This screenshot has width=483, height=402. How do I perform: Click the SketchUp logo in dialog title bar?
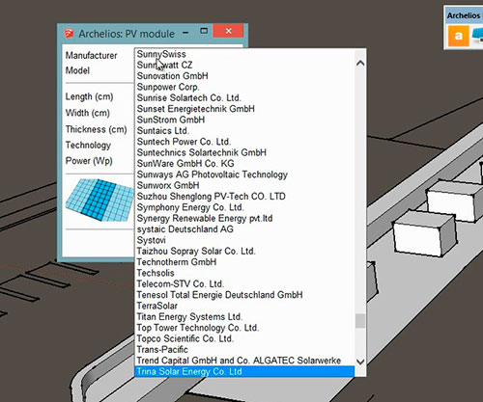tap(69, 34)
